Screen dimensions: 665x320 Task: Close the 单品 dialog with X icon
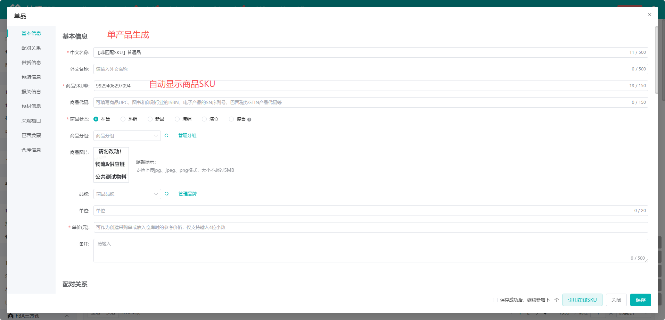click(649, 15)
